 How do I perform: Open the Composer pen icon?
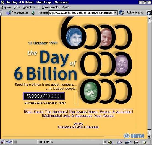coord(145,142)
